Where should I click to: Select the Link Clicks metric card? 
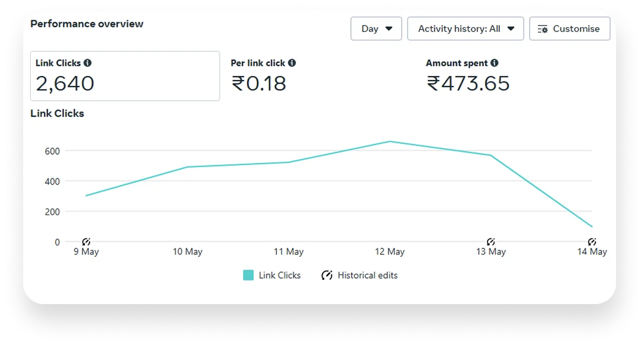pos(125,76)
